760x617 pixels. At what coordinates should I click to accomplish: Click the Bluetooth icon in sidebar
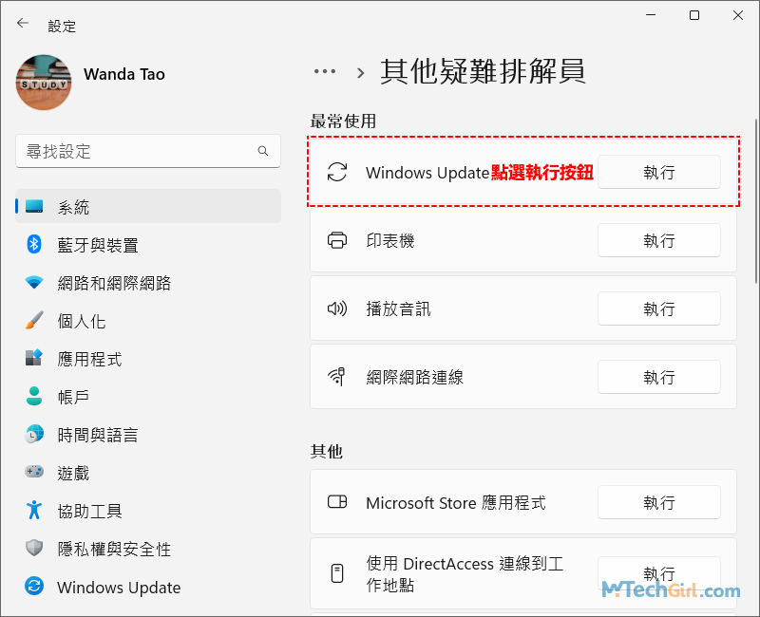pos(34,245)
